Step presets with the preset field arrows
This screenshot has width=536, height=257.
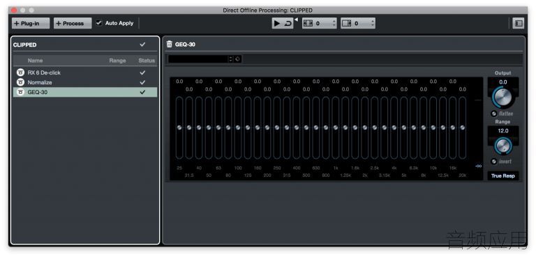pos(231,59)
